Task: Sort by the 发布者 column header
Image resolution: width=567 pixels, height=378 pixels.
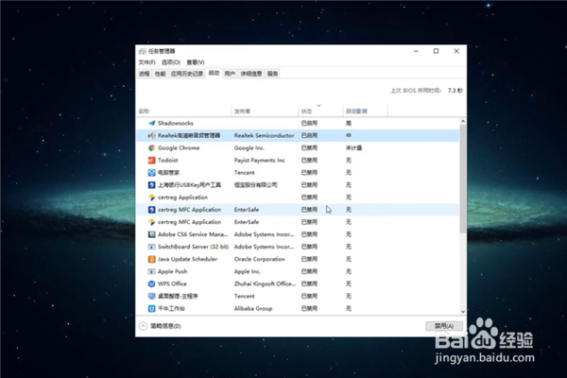Action: [265, 112]
